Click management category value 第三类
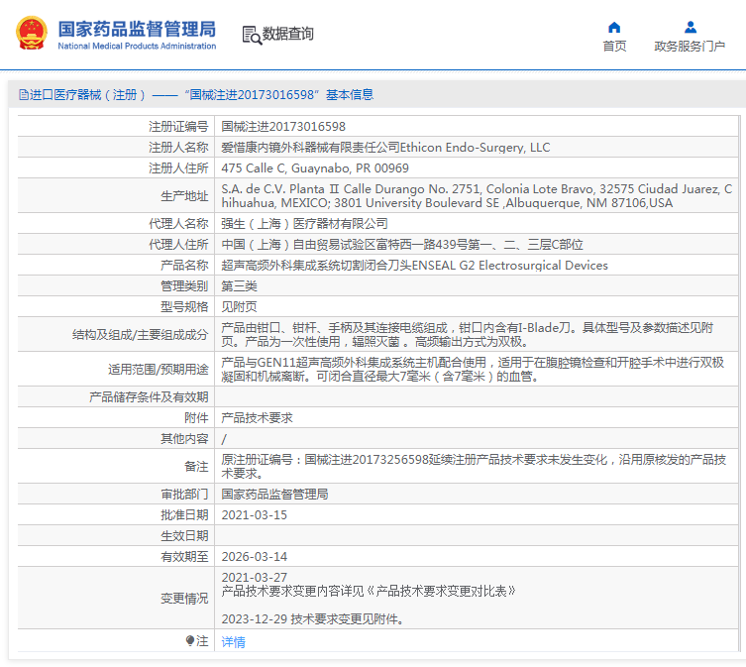The width and height of the screenshot is (746, 667). (239, 286)
